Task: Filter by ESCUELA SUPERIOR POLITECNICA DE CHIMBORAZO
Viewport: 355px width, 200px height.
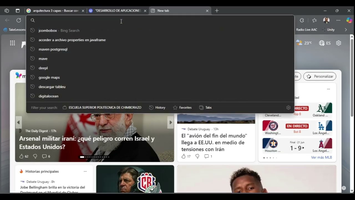Action: (x=102, y=107)
